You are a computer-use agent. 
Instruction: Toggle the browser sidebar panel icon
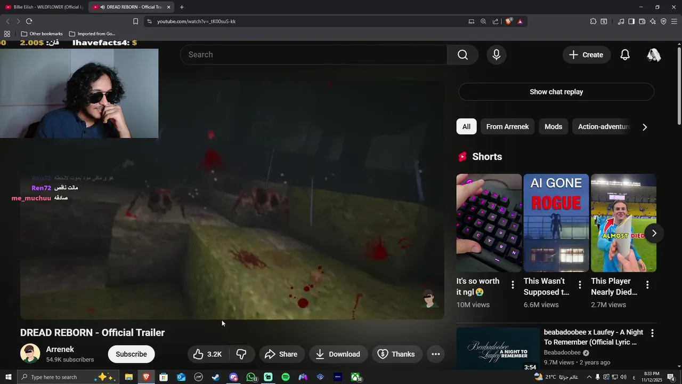pos(631,21)
